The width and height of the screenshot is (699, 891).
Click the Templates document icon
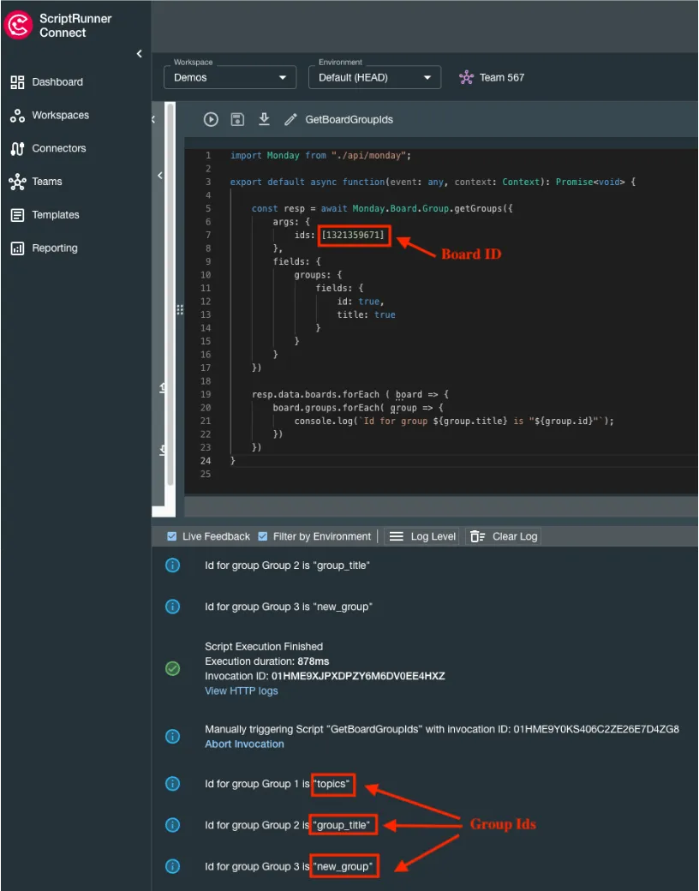coord(18,215)
